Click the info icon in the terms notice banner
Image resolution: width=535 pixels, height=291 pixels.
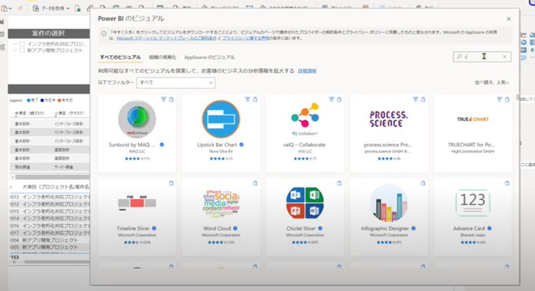pos(103,34)
